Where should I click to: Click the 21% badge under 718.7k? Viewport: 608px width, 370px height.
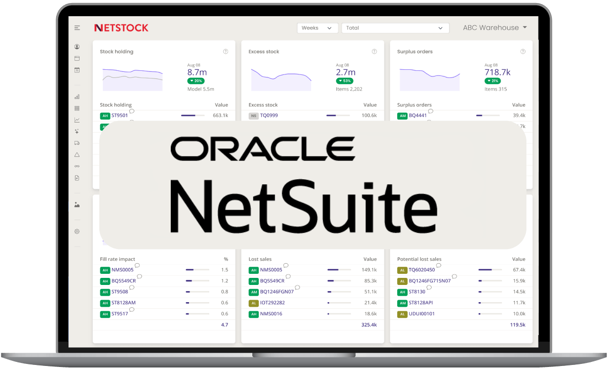click(492, 81)
